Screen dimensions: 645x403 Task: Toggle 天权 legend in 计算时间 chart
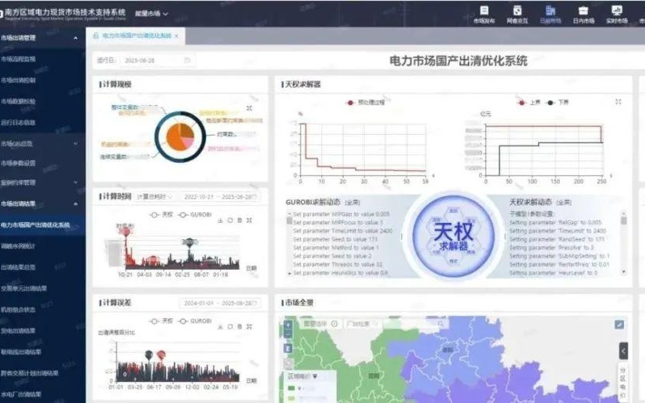click(x=161, y=214)
